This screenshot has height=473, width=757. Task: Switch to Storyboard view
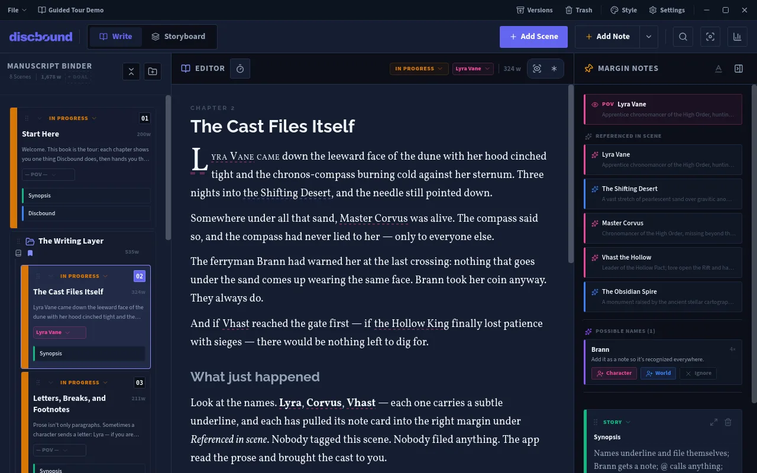coord(179,37)
